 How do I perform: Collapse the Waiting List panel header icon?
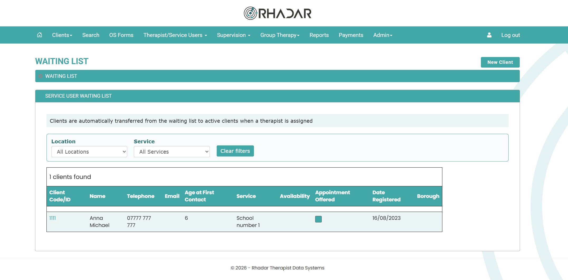[x=40, y=76]
